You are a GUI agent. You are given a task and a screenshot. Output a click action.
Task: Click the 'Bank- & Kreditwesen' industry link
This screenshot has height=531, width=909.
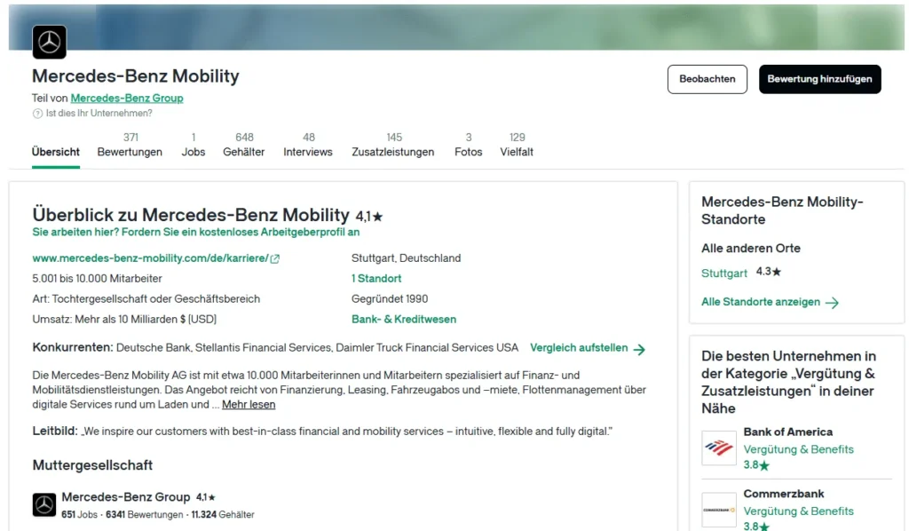coord(405,320)
